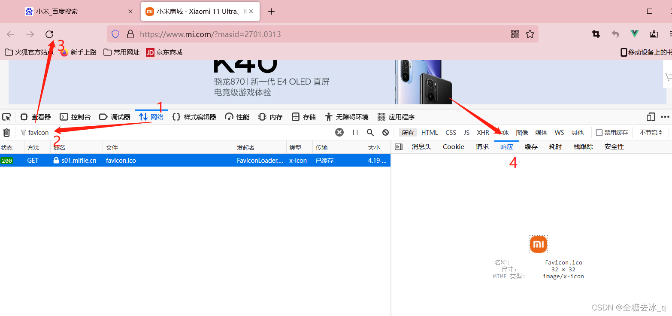The width and height of the screenshot is (672, 316).
Task: Open the 缓存 cache tab
Action: pos(531,147)
